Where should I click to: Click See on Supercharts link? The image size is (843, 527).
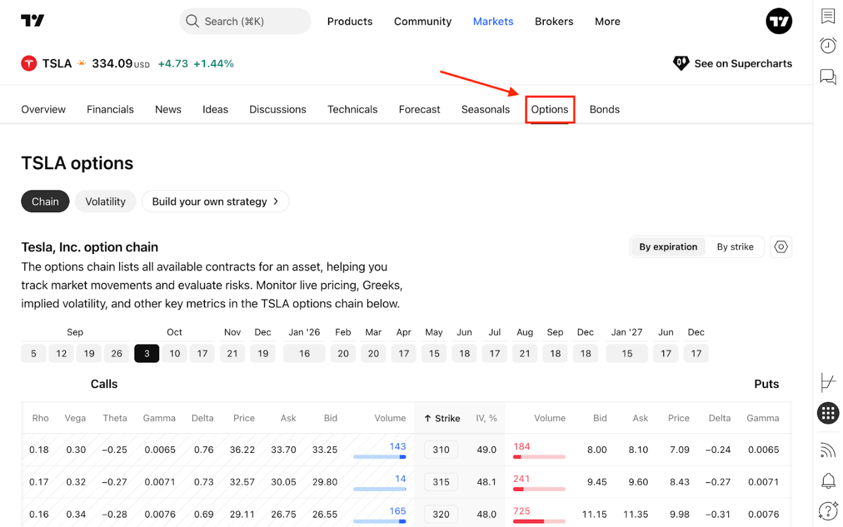(732, 63)
